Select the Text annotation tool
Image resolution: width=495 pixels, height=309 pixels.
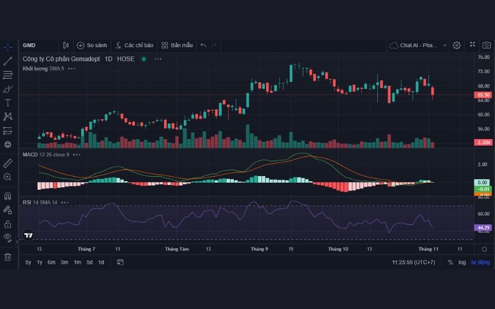coord(8,103)
